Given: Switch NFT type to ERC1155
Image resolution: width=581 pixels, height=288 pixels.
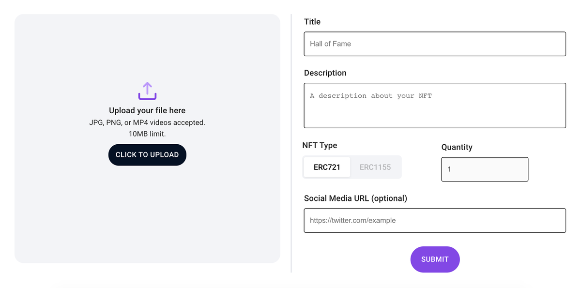Looking at the screenshot, I should click(x=375, y=167).
